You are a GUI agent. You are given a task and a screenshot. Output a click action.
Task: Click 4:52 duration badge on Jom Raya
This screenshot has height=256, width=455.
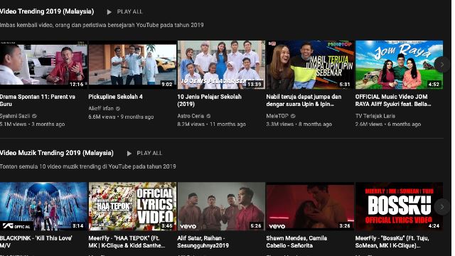434,84
